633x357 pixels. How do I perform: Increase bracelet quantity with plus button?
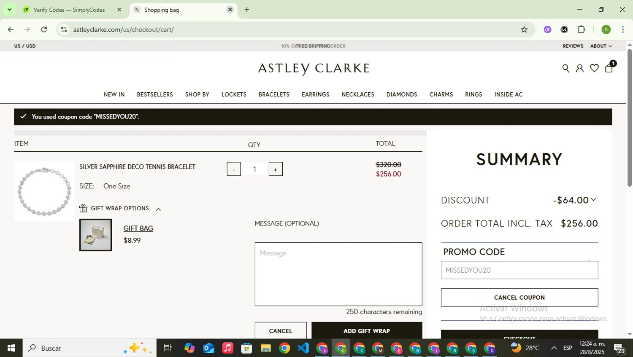pyautogui.click(x=276, y=169)
